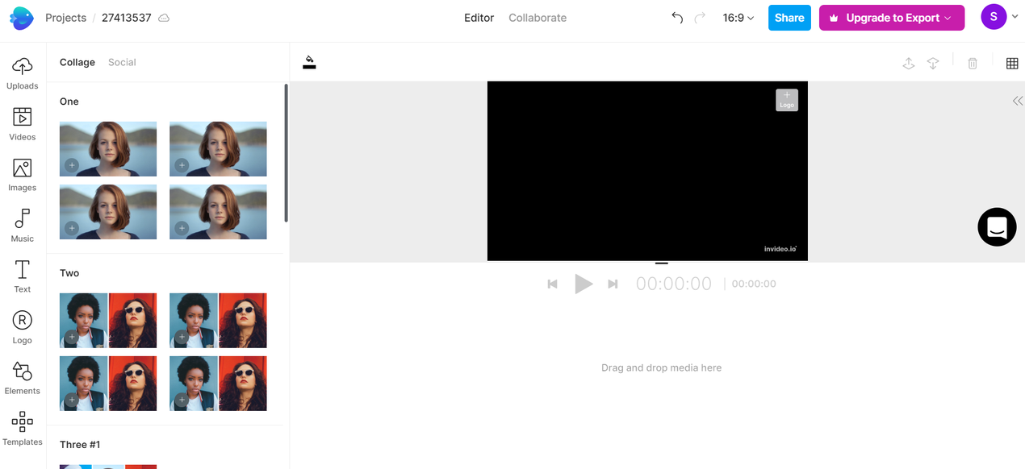Click the cloud save status icon

(x=164, y=18)
